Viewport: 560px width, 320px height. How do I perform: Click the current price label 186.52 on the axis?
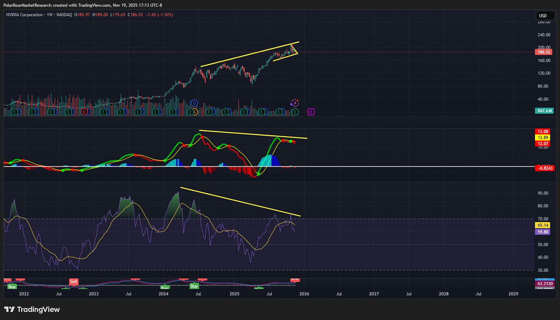pos(544,52)
